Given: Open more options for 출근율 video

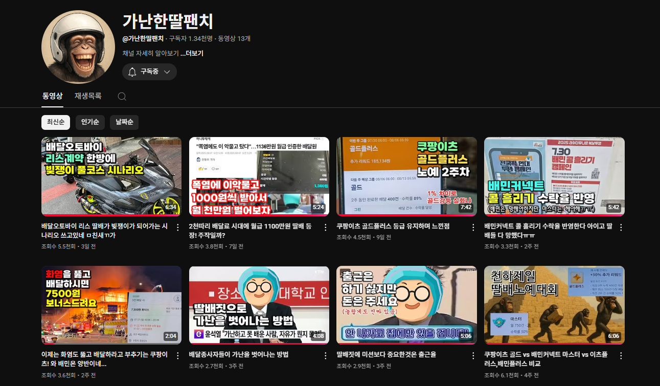Looking at the screenshot, I should pyautogui.click(x=473, y=356).
